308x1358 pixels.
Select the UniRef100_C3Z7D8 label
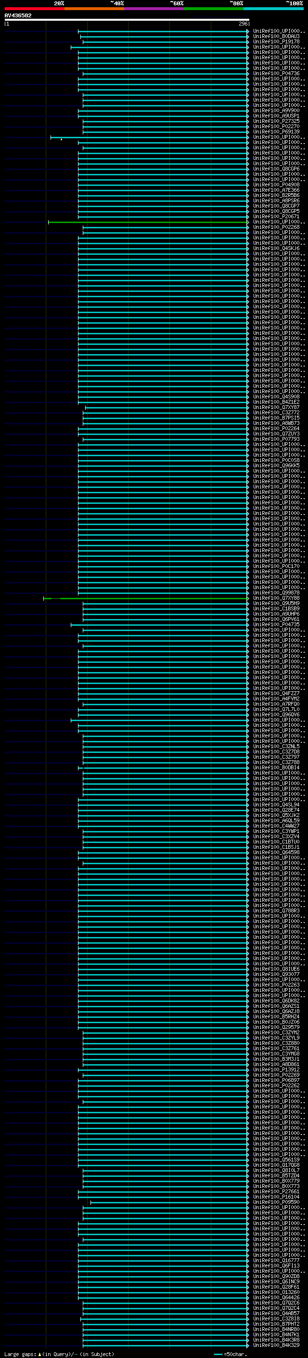point(276,752)
